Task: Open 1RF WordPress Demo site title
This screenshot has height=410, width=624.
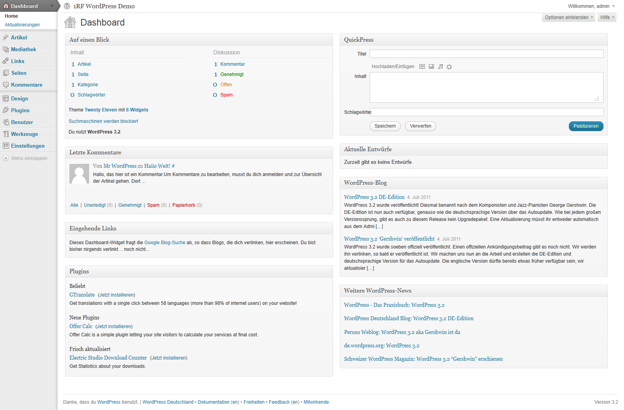Action: pos(104,6)
